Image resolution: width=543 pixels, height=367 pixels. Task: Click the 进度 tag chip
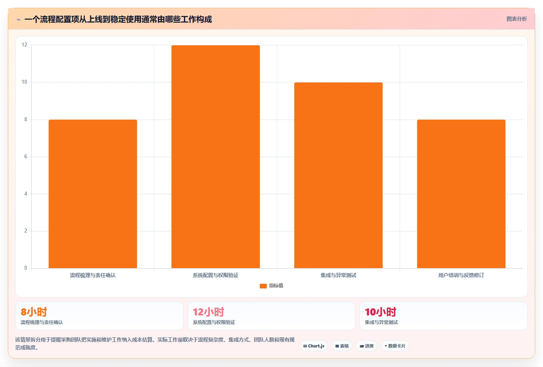coord(366,346)
